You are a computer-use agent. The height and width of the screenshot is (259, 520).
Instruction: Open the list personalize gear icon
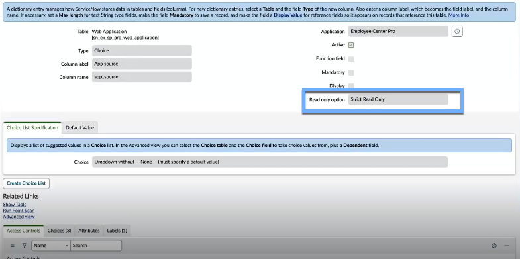click(x=494, y=246)
